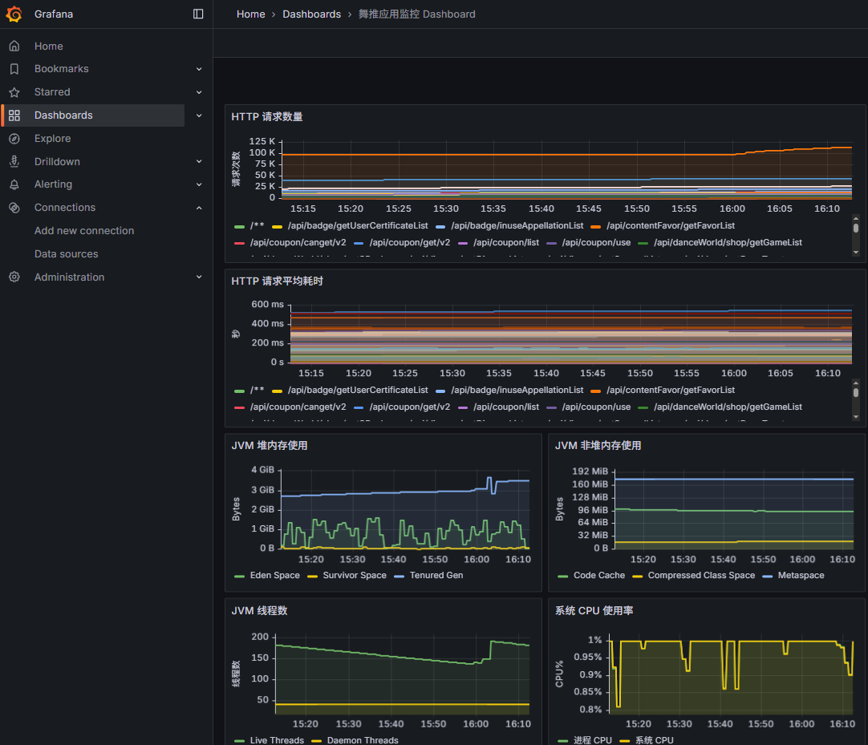Open Alerting in the sidebar menu
This screenshot has height=745, width=868.
(53, 184)
